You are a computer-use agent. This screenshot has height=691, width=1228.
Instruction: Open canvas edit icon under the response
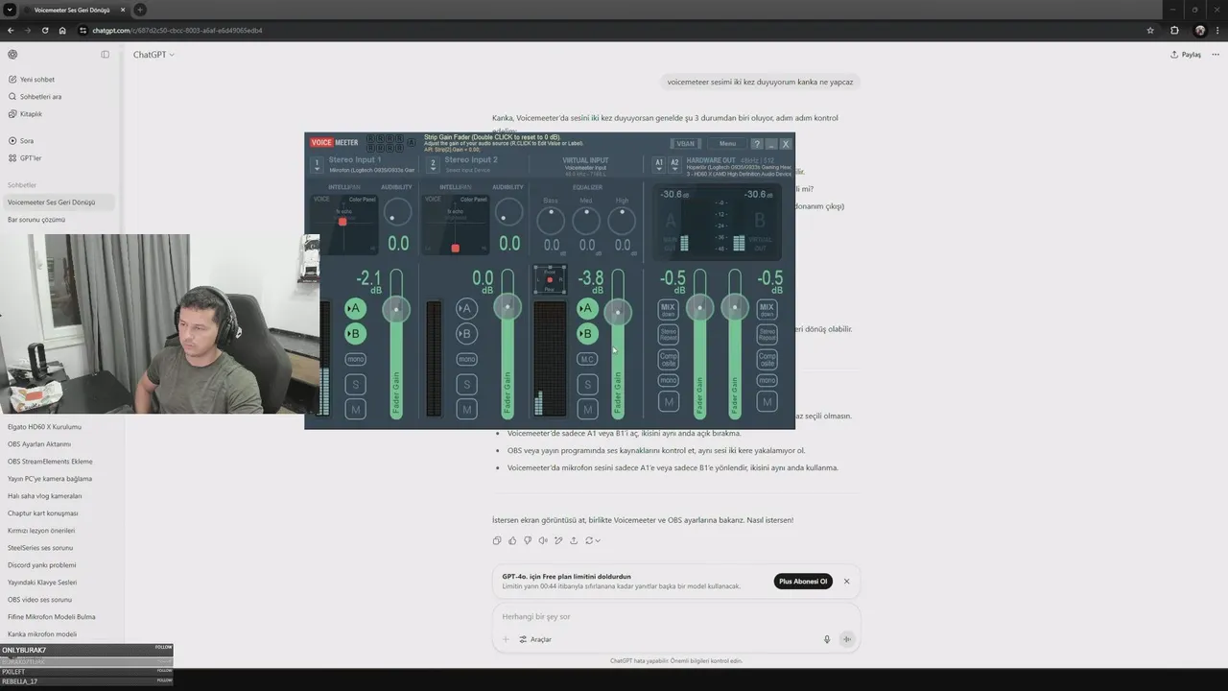(x=558, y=540)
